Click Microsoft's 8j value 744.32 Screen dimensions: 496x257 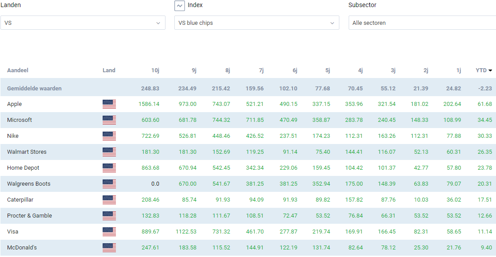221,120
